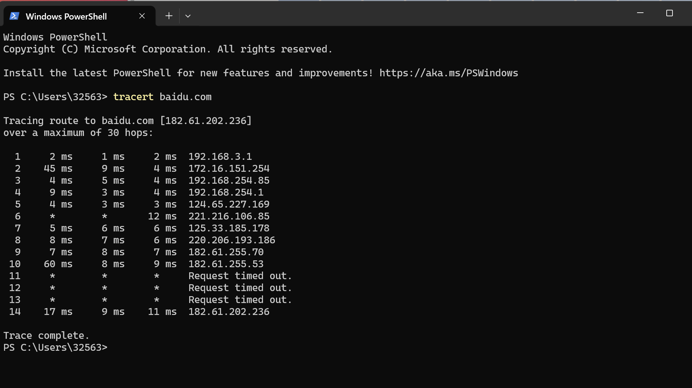Screen dimensions: 692x388
Task: Click the yellow tracert command text
Action: (x=133, y=97)
